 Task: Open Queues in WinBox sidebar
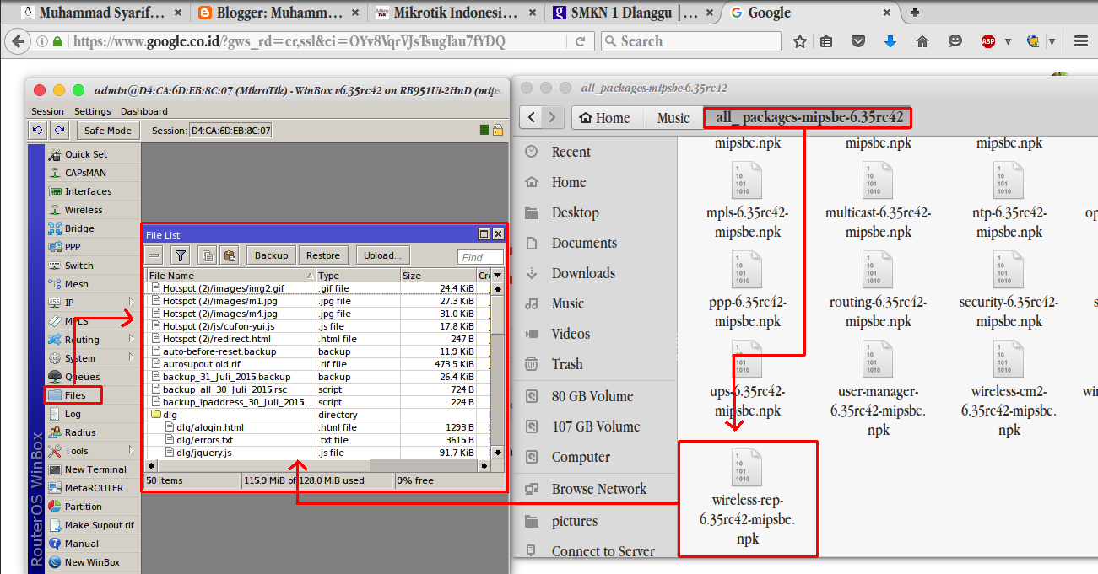tap(82, 377)
